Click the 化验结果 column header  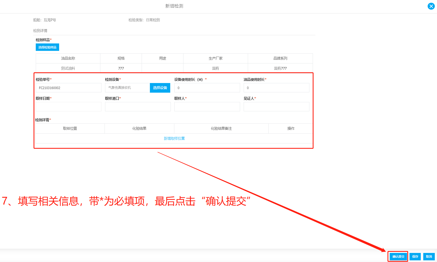coord(139,128)
